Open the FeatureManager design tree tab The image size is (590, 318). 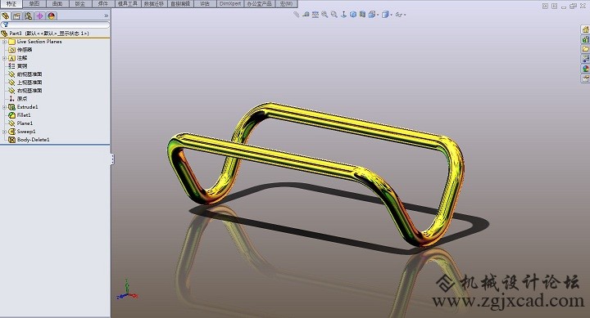click(5, 16)
